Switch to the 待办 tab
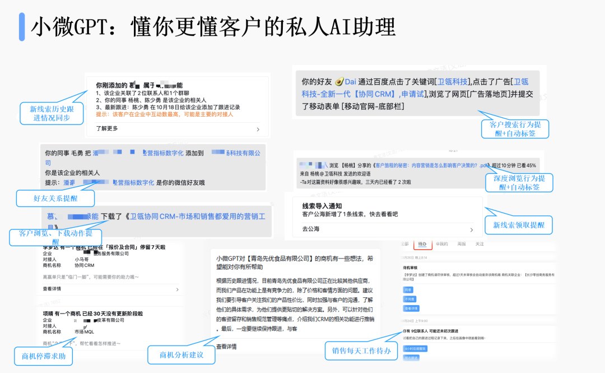The height and width of the screenshot is (373, 605). point(422,244)
